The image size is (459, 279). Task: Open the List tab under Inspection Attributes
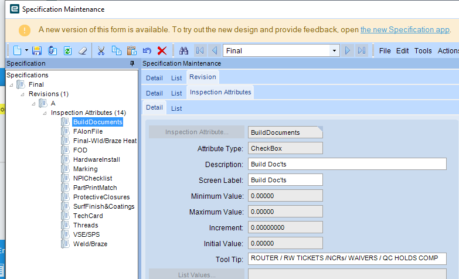176,108
